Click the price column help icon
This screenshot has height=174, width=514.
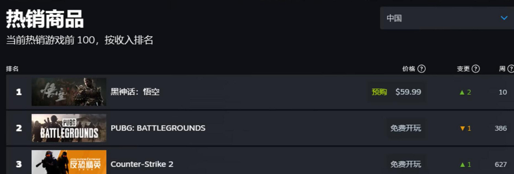coord(422,69)
